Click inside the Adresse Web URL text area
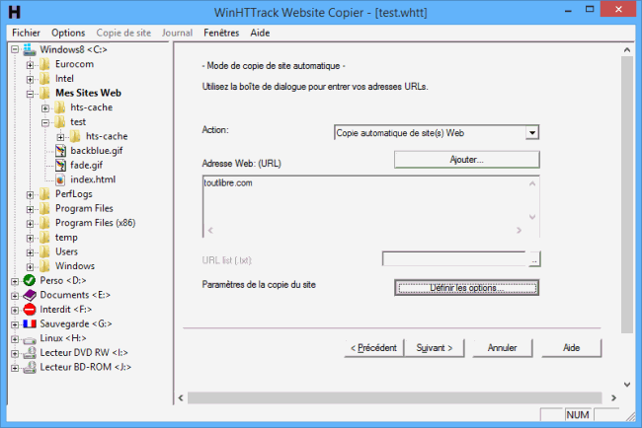Viewport: 642px width, 428px height. (x=371, y=206)
